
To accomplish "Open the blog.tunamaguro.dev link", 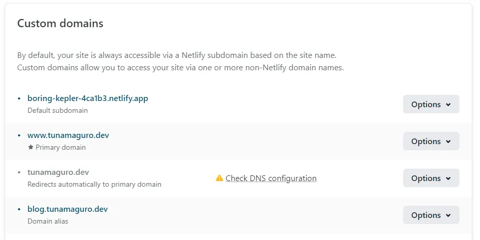I will (x=68, y=209).
